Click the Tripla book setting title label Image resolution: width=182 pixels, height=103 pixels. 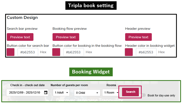click(91, 5)
